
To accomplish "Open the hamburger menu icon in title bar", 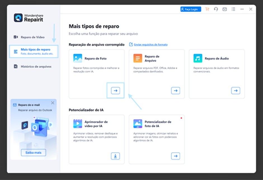I will [233, 9].
